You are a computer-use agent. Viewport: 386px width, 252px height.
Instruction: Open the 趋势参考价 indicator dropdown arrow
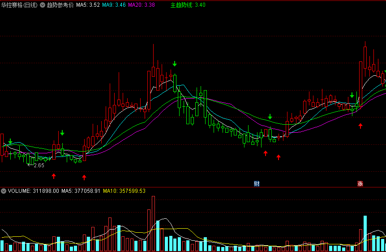coord(43,5)
